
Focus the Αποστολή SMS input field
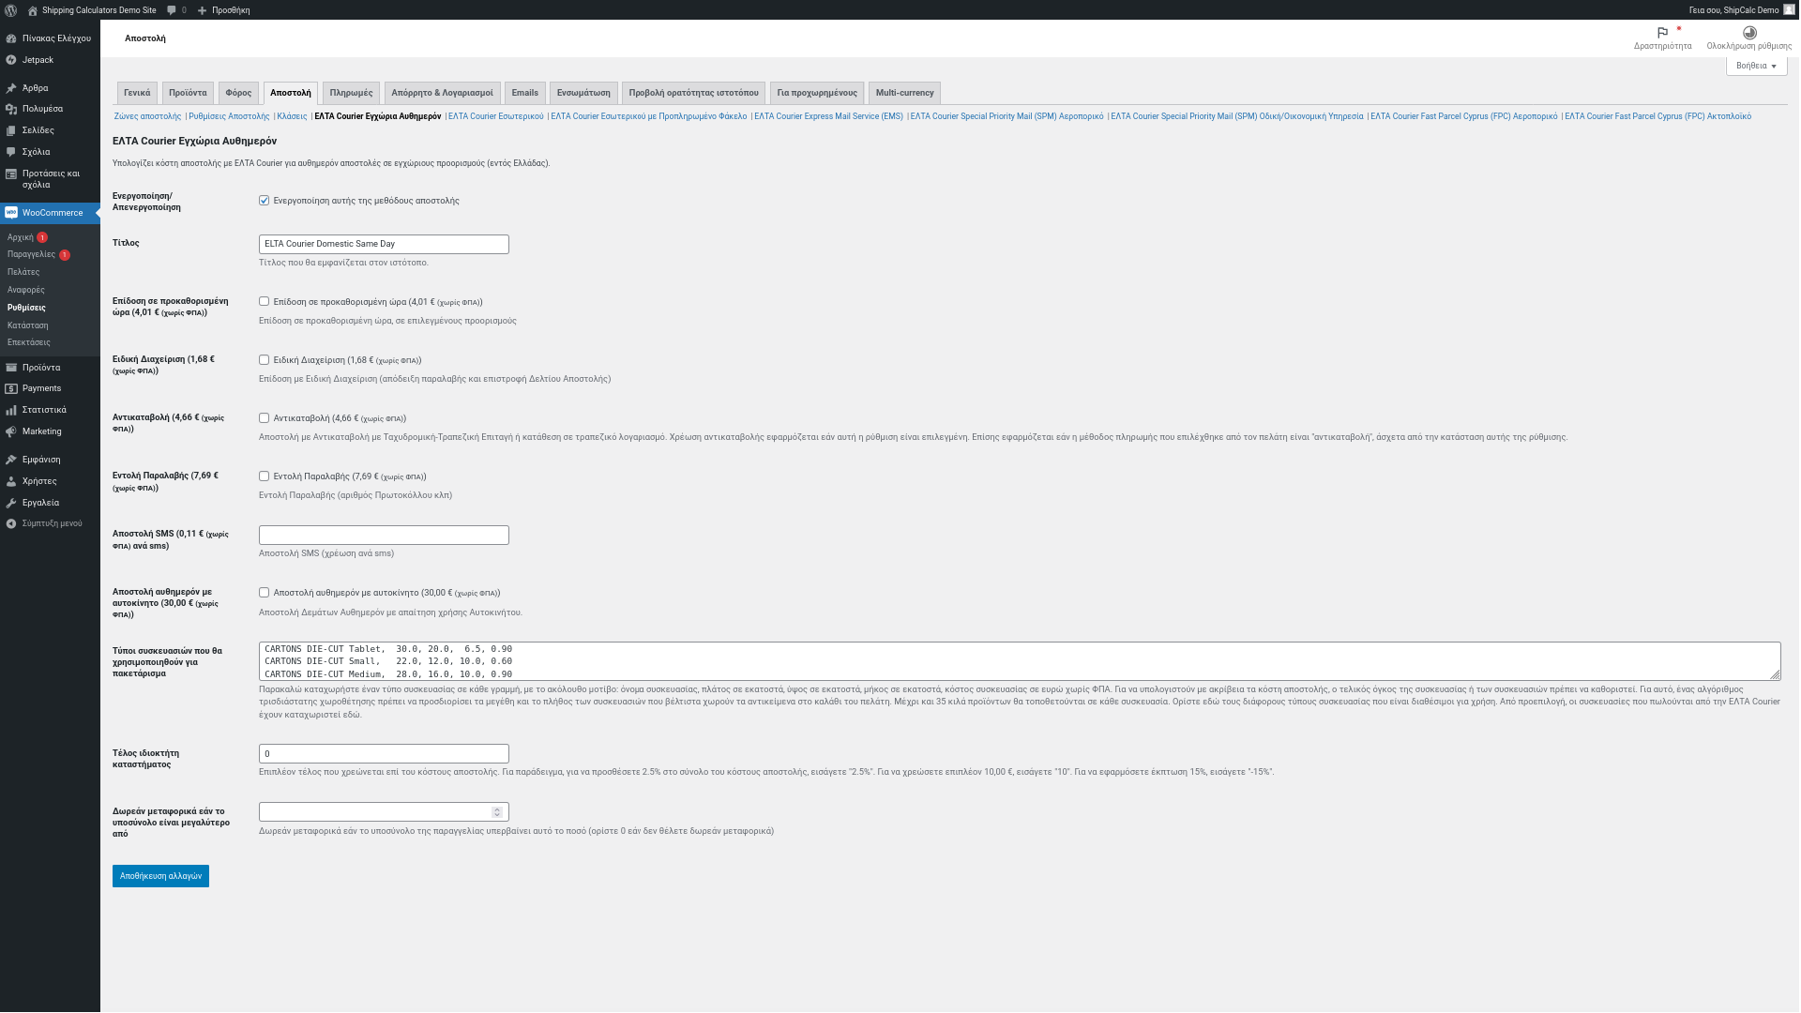384,536
